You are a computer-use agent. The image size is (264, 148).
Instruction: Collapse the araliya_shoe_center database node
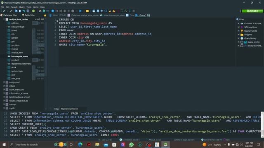click(4, 19)
